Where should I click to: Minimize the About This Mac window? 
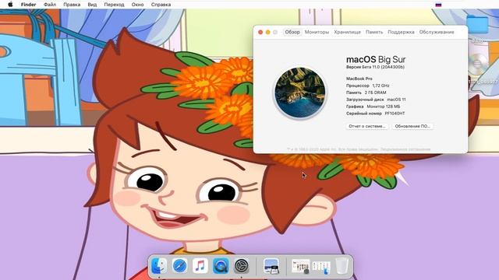point(267,32)
